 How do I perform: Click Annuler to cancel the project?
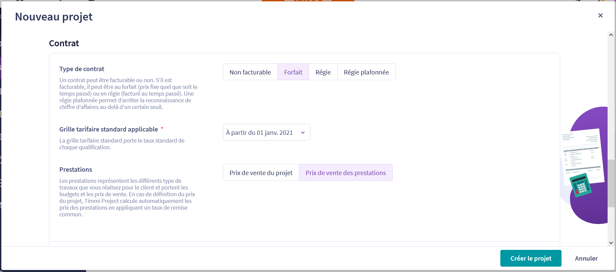point(586,258)
